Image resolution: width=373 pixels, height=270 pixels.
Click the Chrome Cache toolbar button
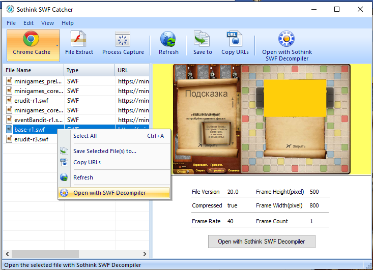(x=33, y=45)
